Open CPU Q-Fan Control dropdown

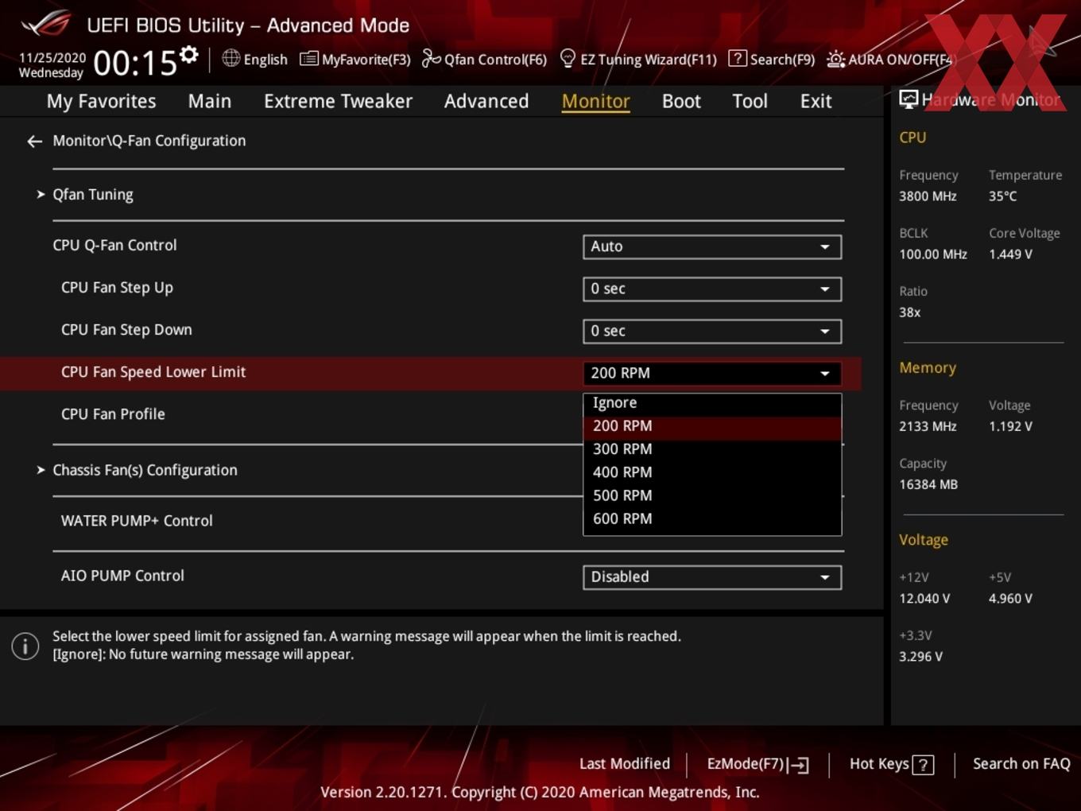coord(712,246)
